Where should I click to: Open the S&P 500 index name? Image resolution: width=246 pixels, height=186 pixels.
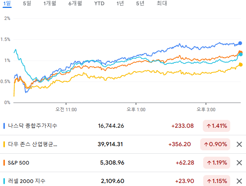pyautogui.click(x=18, y=163)
